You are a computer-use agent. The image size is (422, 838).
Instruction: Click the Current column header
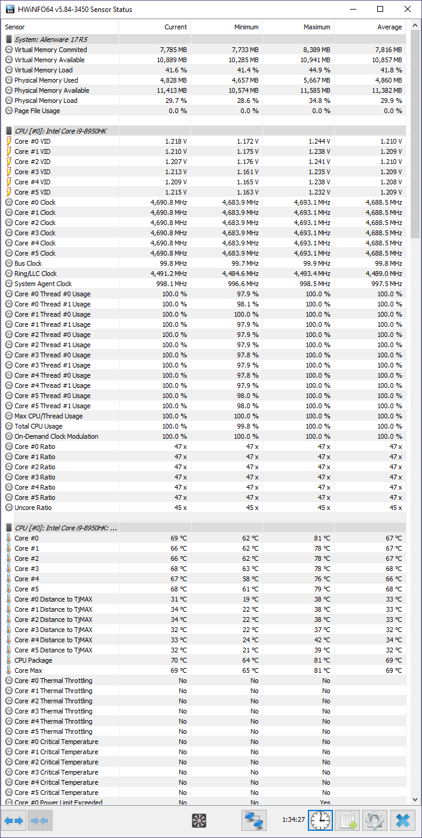(x=154, y=27)
